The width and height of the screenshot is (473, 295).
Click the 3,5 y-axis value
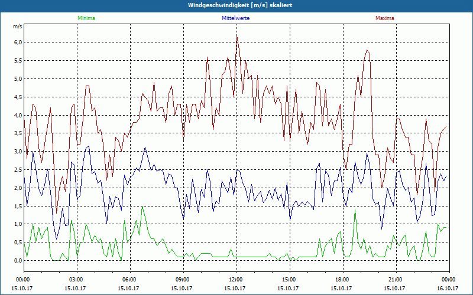click(18, 133)
